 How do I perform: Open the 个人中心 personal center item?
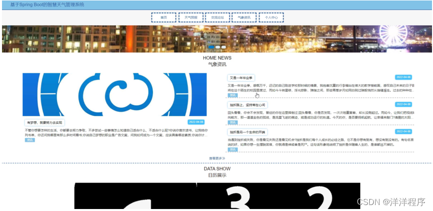coord(271,17)
